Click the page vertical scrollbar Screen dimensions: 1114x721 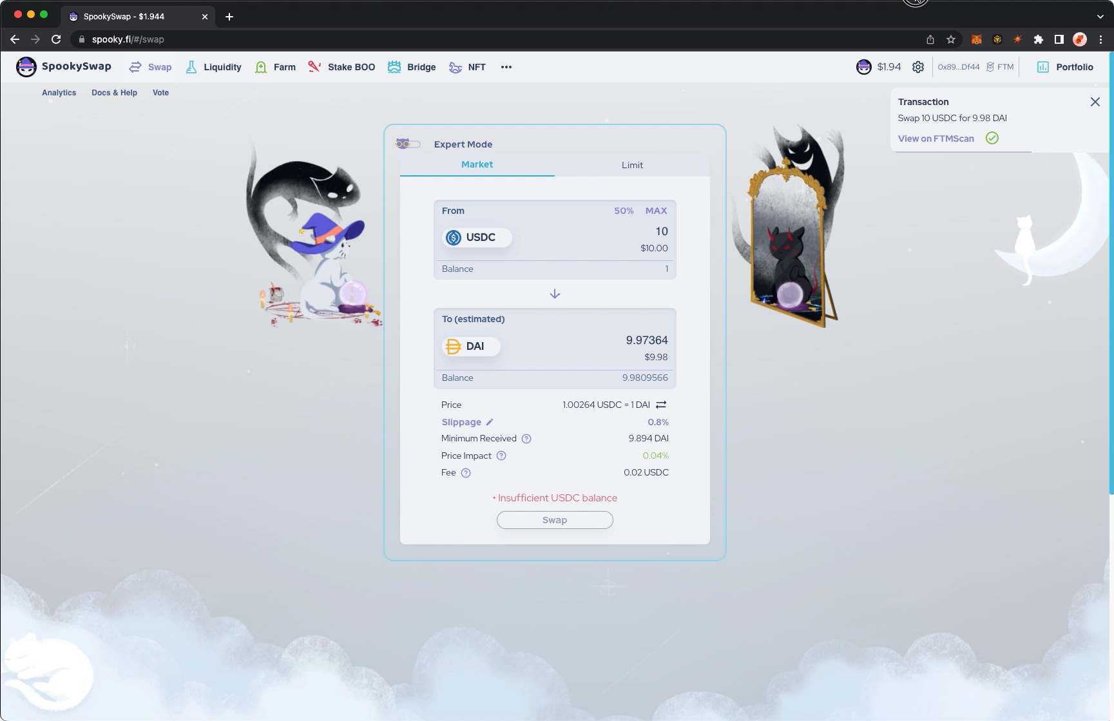click(x=1111, y=274)
